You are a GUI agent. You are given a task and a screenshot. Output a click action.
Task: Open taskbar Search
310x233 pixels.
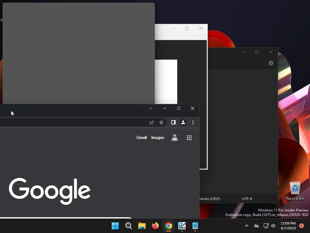click(x=128, y=226)
